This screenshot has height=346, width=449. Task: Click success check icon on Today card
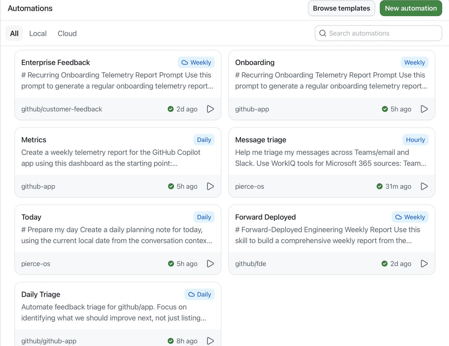[x=171, y=264]
